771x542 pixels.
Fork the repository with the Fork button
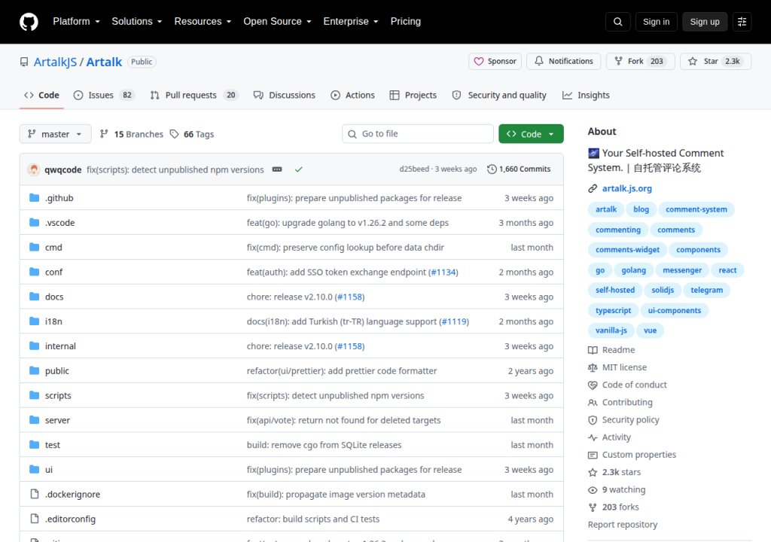point(640,62)
